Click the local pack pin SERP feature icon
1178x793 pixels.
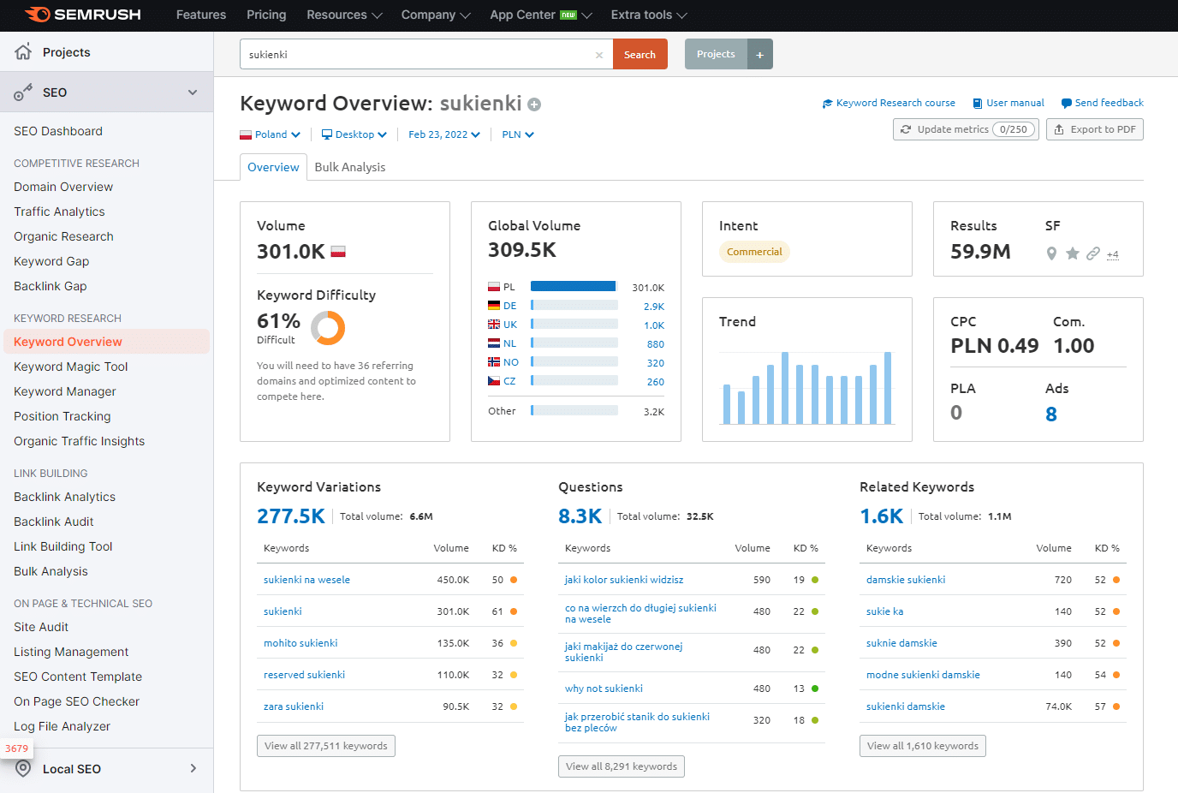coord(1051,253)
